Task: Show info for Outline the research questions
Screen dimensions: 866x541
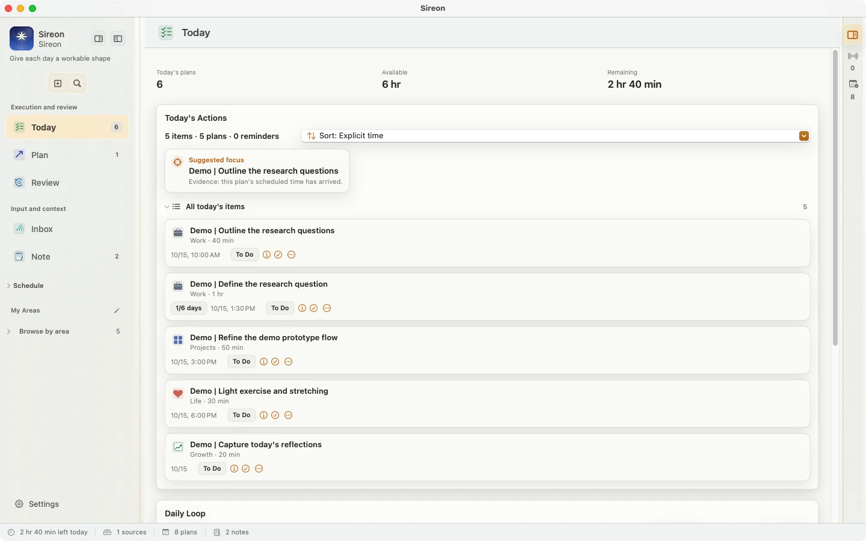Action: pyautogui.click(x=266, y=255)
